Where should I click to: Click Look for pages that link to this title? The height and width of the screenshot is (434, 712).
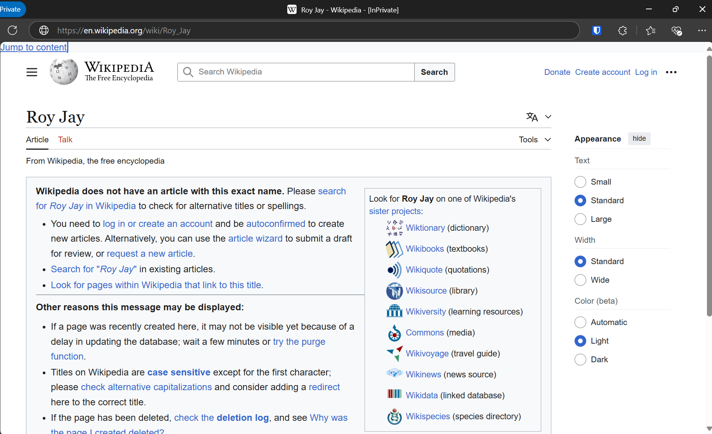[156, 285]
